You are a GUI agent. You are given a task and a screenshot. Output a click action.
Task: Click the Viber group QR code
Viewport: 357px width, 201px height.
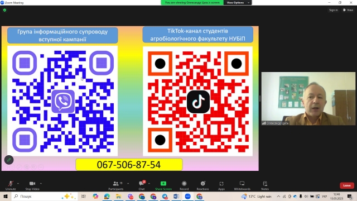point(62,101)
